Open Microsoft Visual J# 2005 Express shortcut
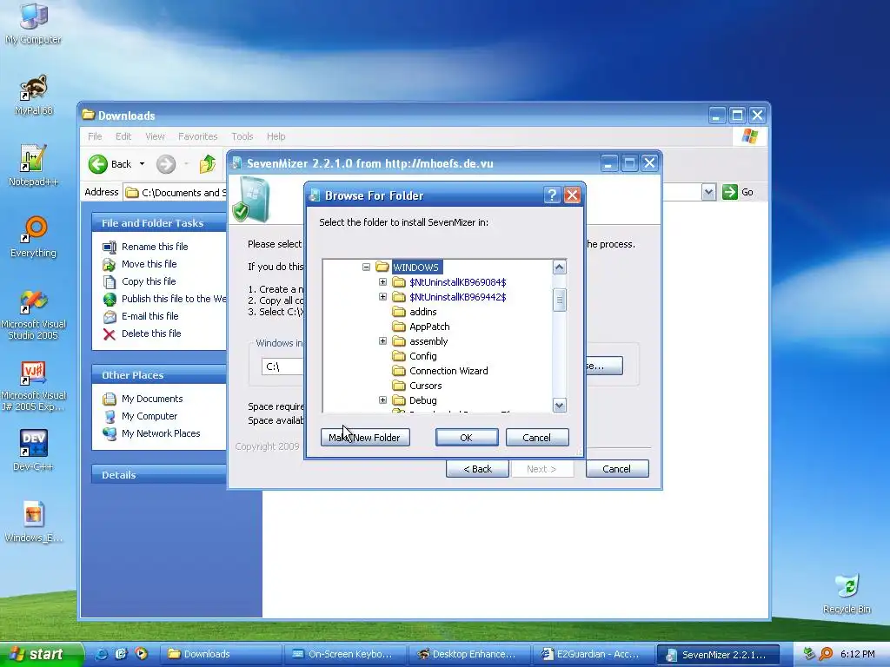 pyautogui.click(x=34, y=386)
